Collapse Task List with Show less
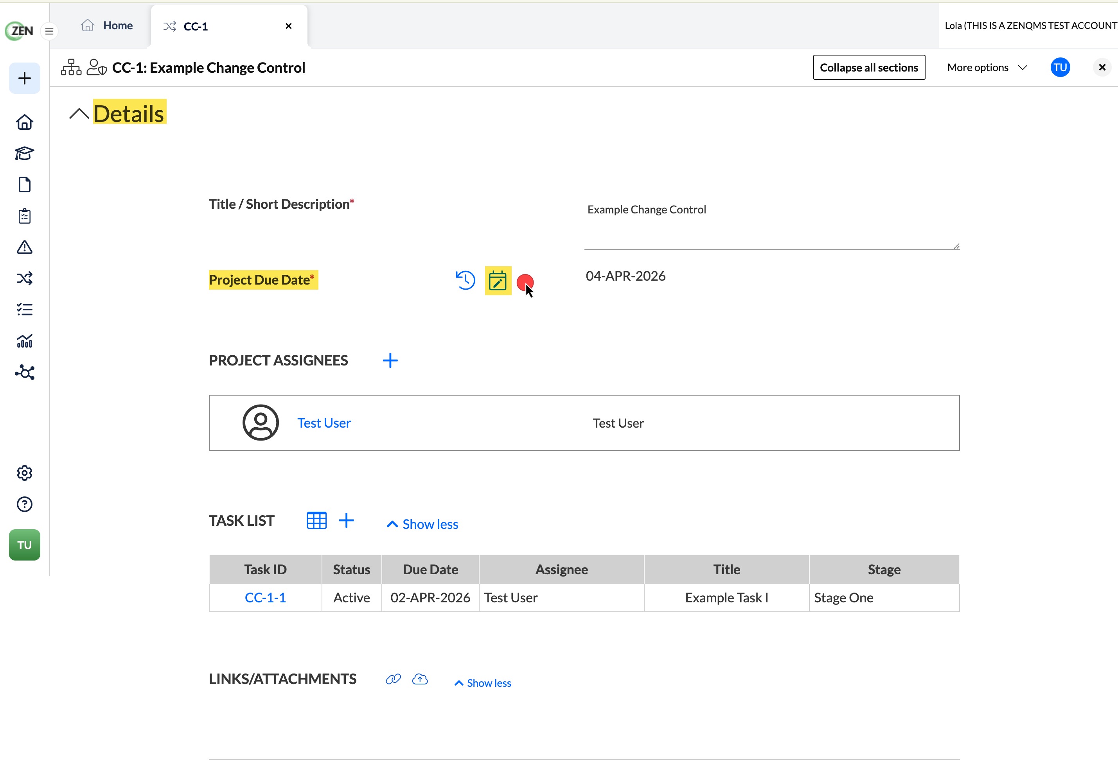 tap(422, 524)
